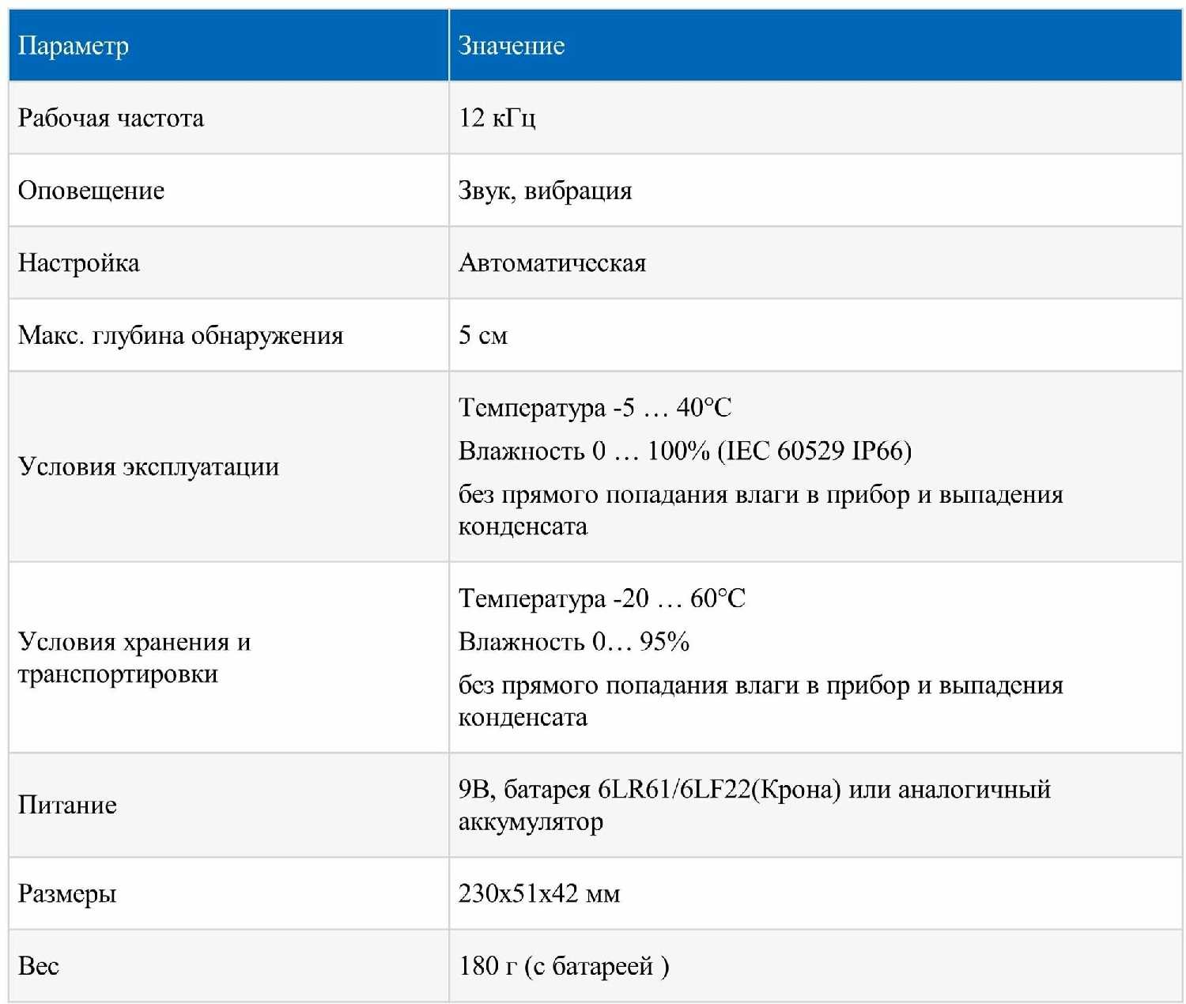Click the "Температура -20 … 60°C" line
Viewport: 1186px width, 1004px height.
pyautogui.click(x=602, y=598)
